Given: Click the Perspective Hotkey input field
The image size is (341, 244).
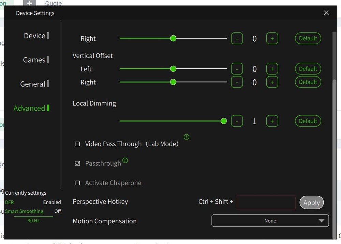Looking at the screenshot, I should coord(266,202).
